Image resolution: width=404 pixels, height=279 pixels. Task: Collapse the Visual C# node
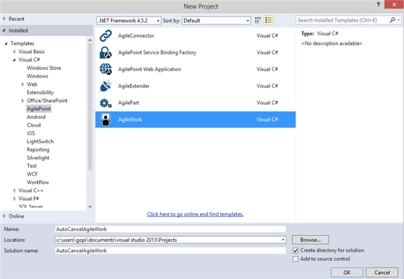pos(14,59)
